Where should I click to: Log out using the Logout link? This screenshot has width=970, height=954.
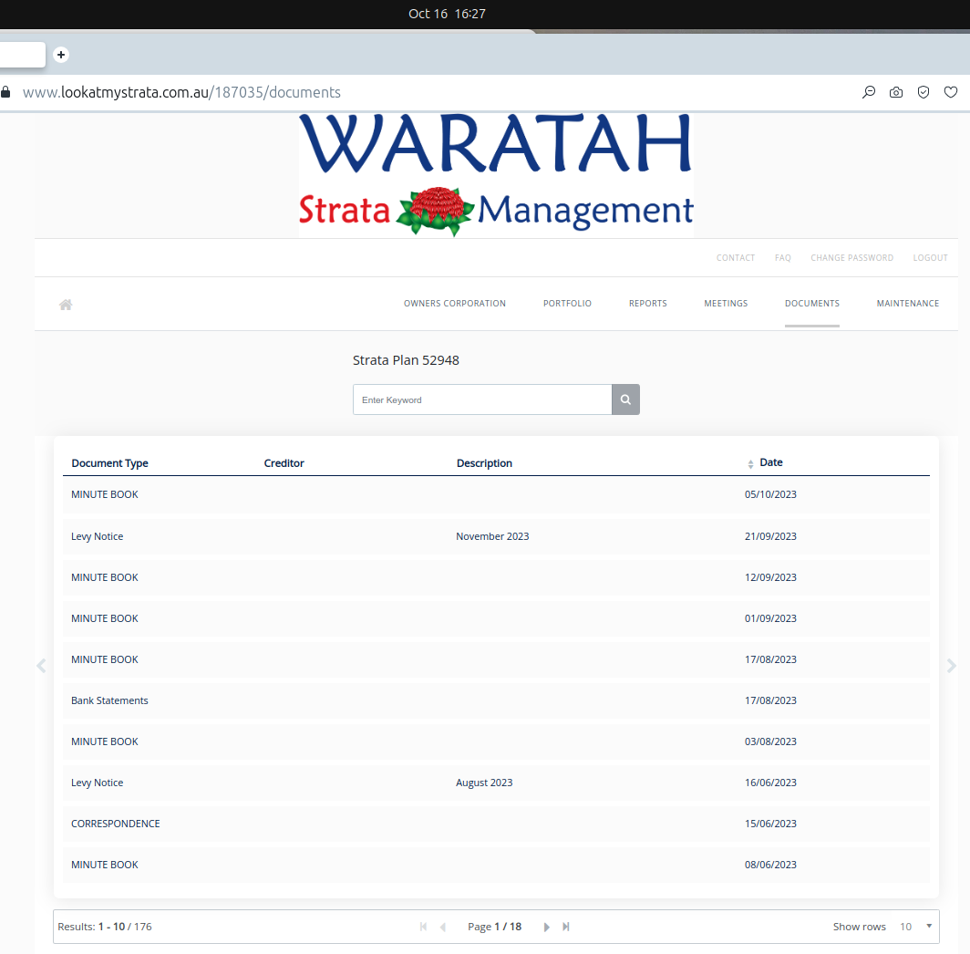pyautogui.click(x=930, y=257)
